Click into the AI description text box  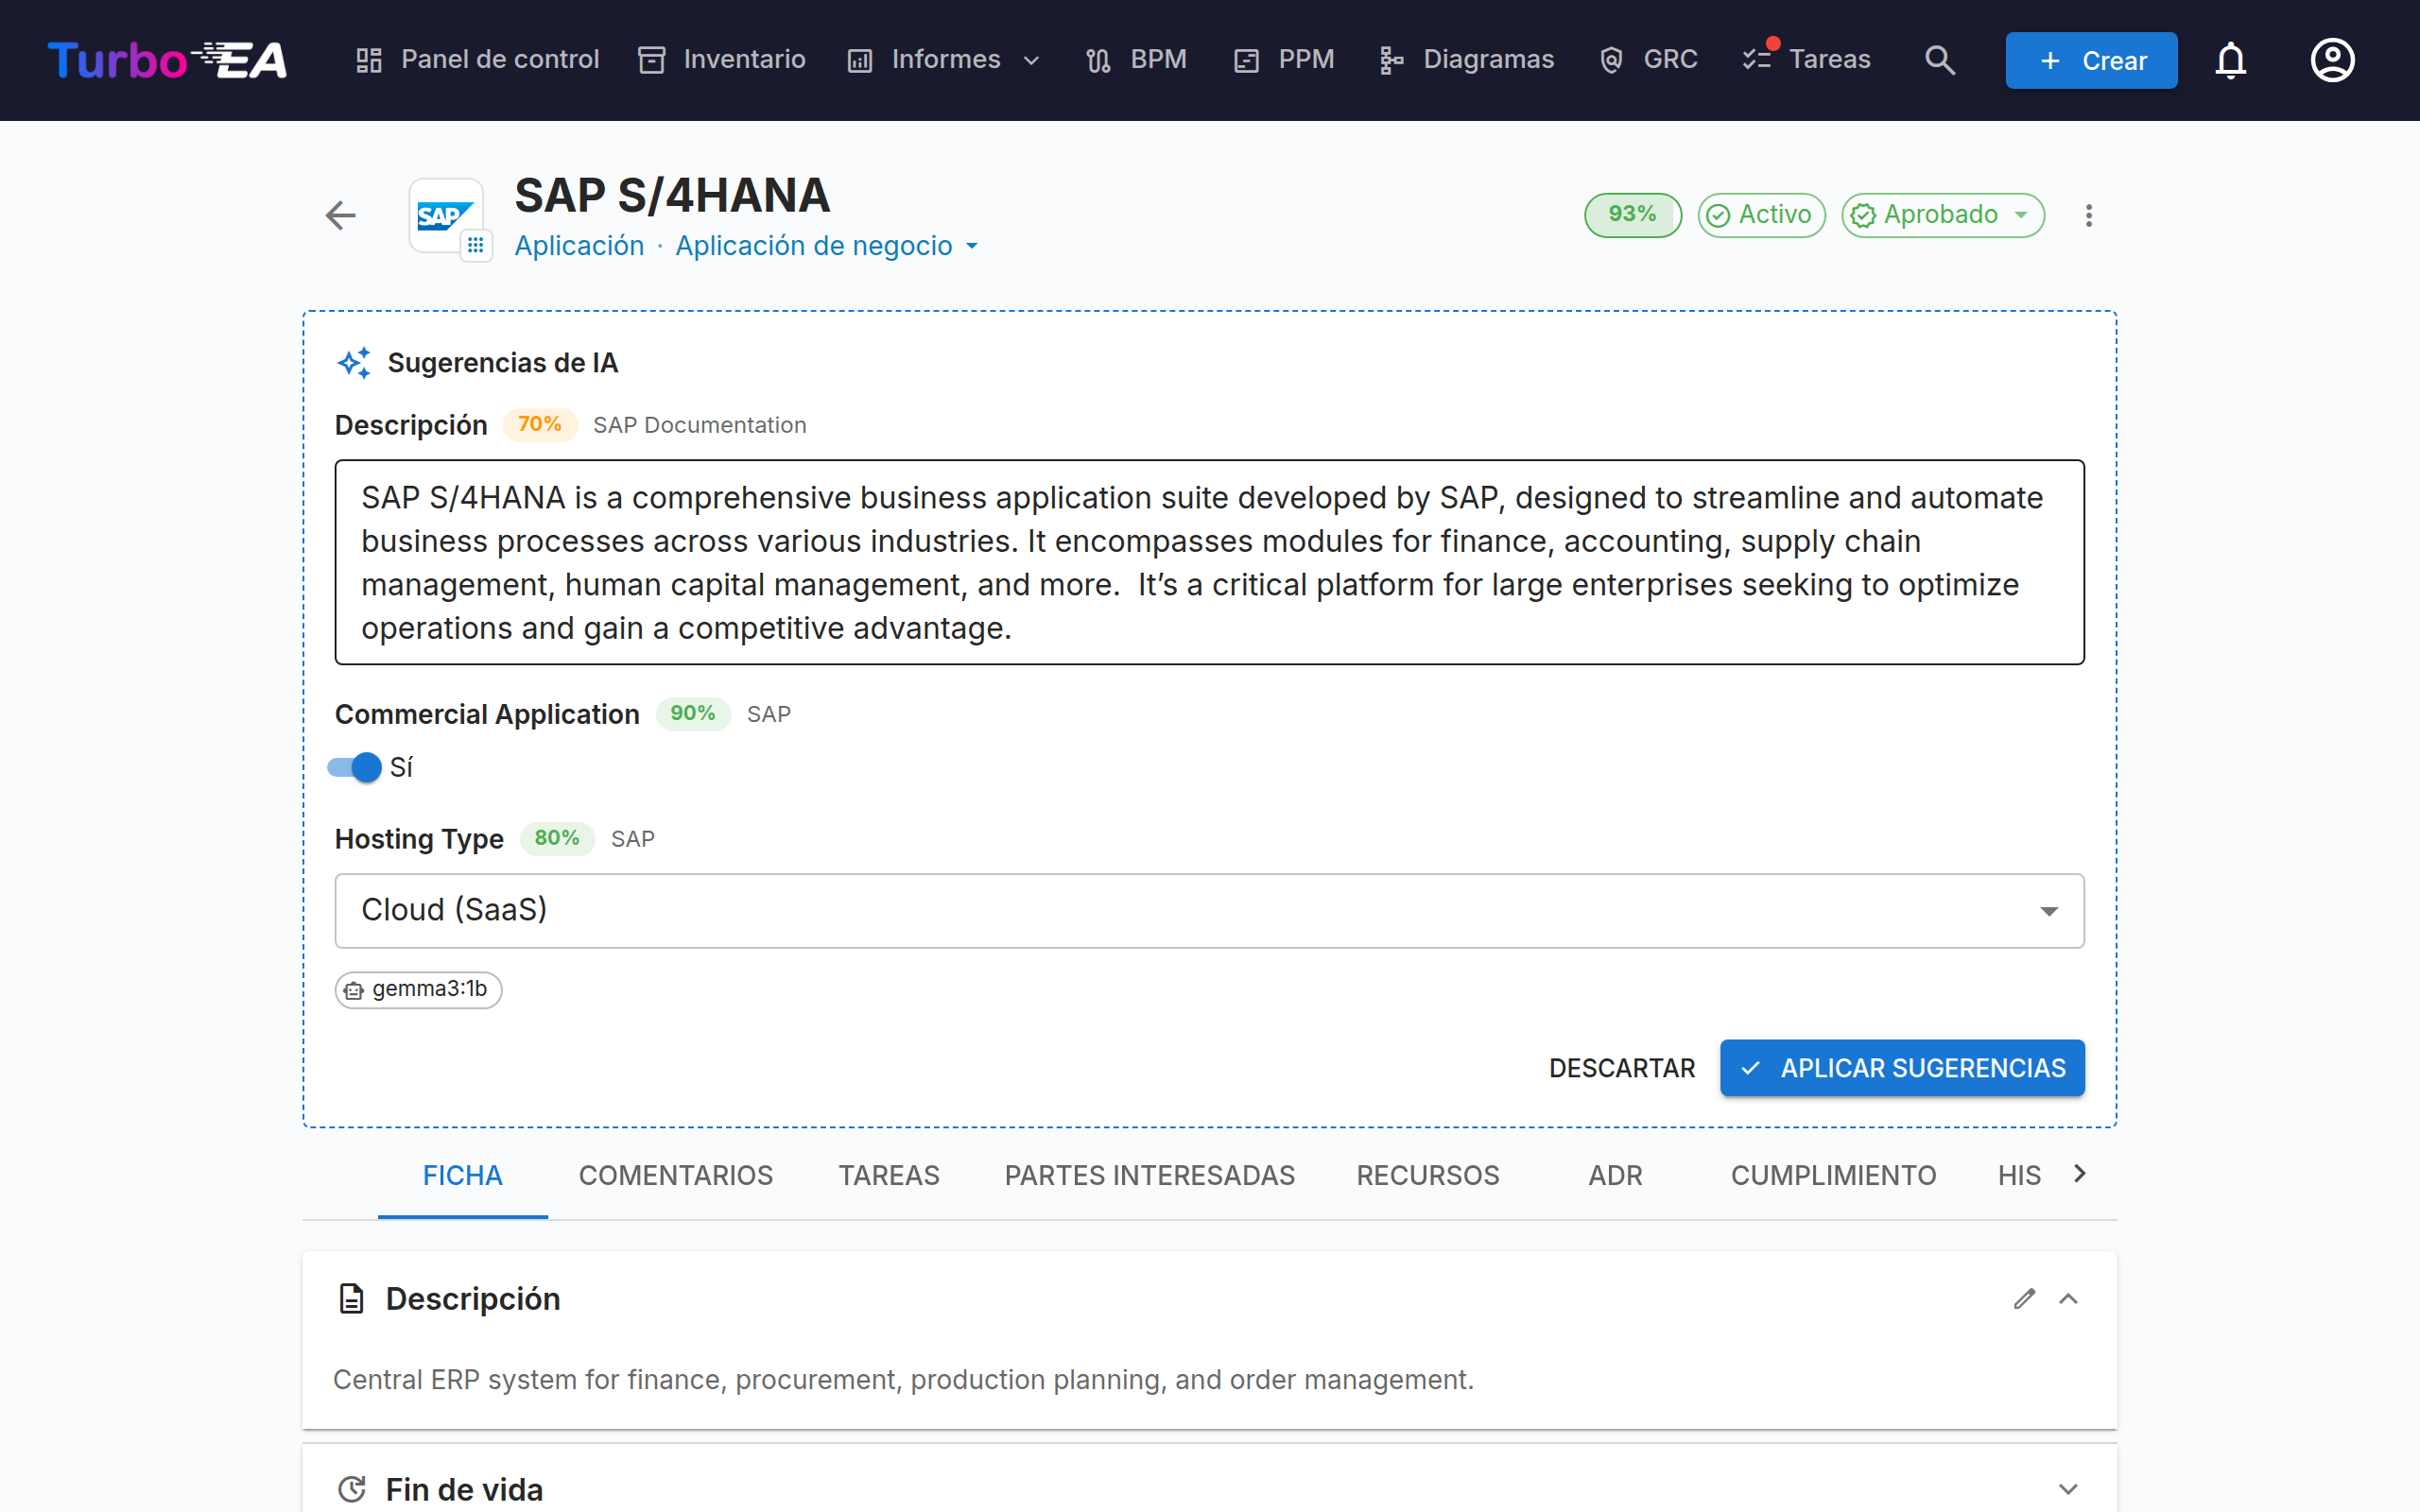click(x=1209, y=562)
